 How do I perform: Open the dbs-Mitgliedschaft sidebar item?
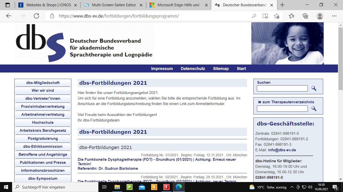pyautogui.click(x=43, y=83)
